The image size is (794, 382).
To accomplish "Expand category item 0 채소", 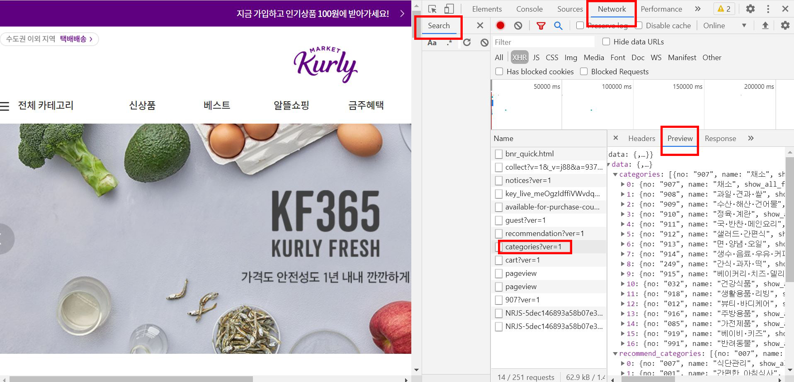I will (x=623, y=185).
